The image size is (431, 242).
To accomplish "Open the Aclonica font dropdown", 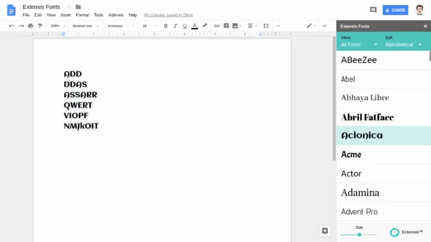I will coord(120,26).
